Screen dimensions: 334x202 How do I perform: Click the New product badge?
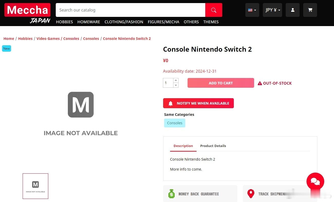[x=7, y=49]
